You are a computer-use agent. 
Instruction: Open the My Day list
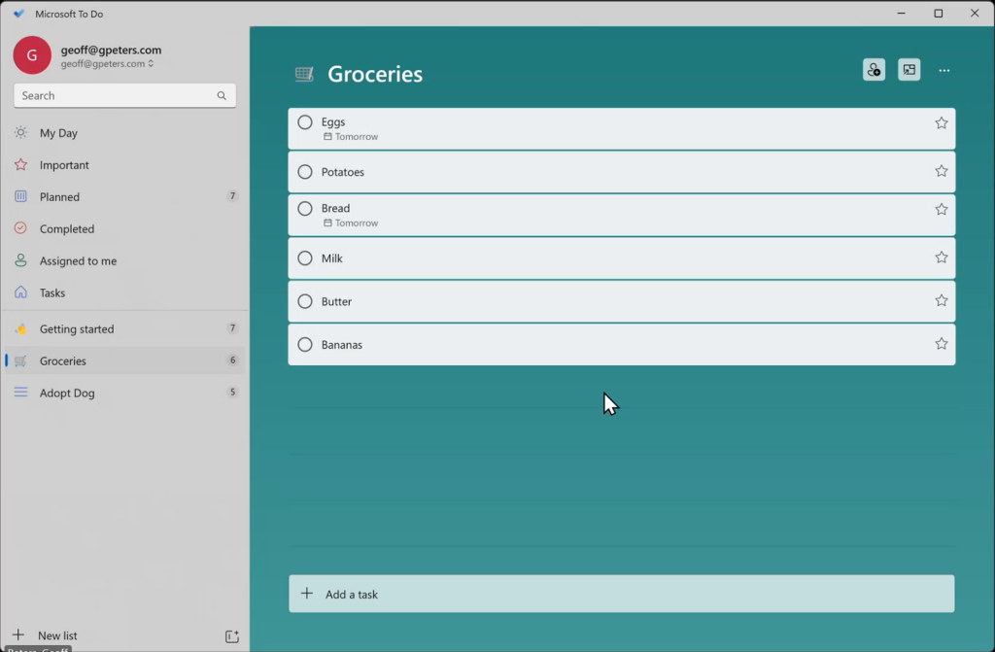point(58,133)
